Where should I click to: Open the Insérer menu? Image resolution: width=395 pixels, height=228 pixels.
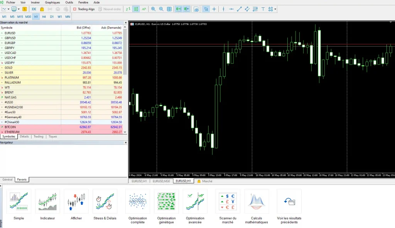35,2
